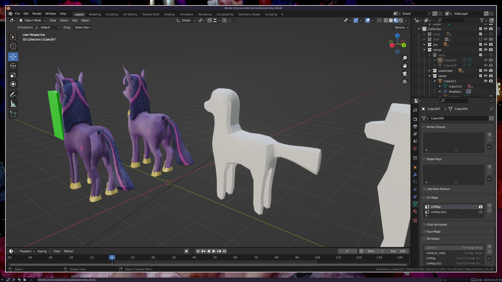Select the Rotate tool in the toolbar

coord(13,66)
